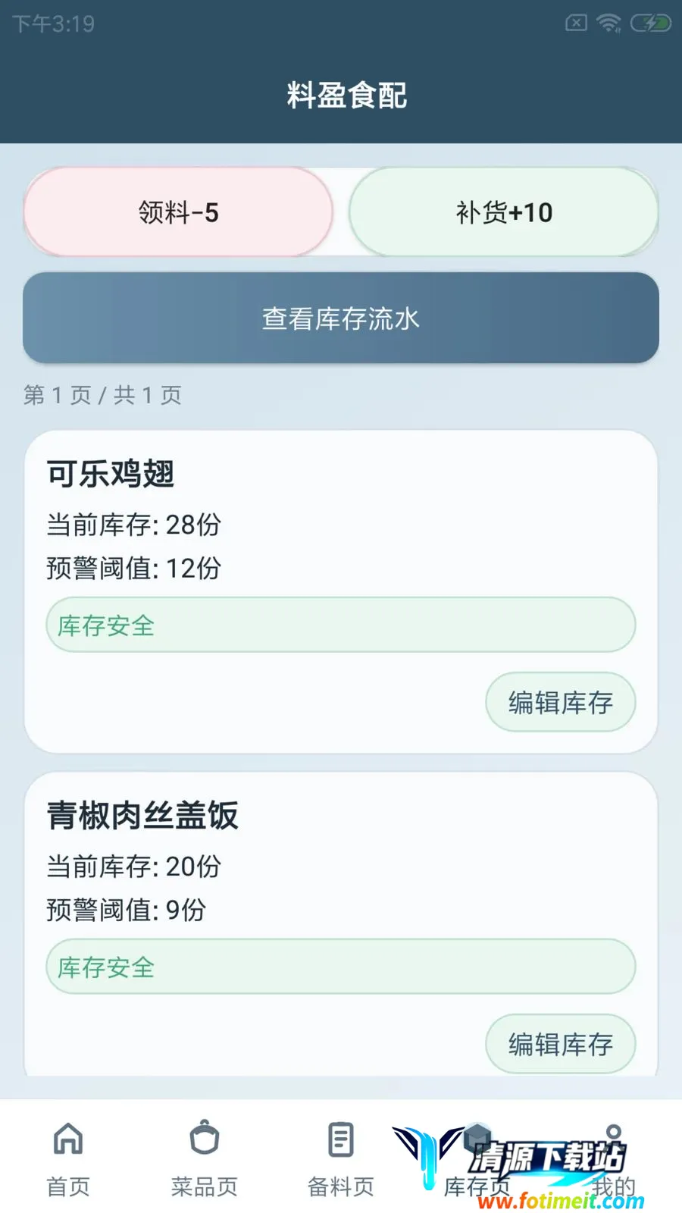682x1213 pixels.
Task: Select the 可乐鸡翅 card title
Action: click(x=111, y=475)
